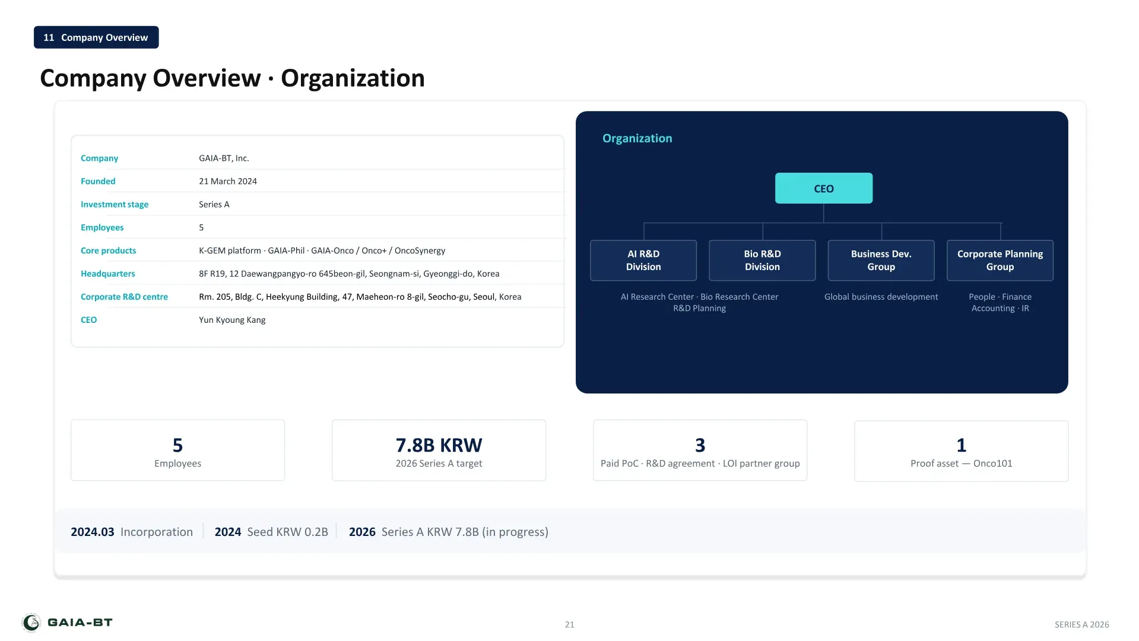
Task: Click the '3' Paid PoC partner group card
Action: coord(700,450)
